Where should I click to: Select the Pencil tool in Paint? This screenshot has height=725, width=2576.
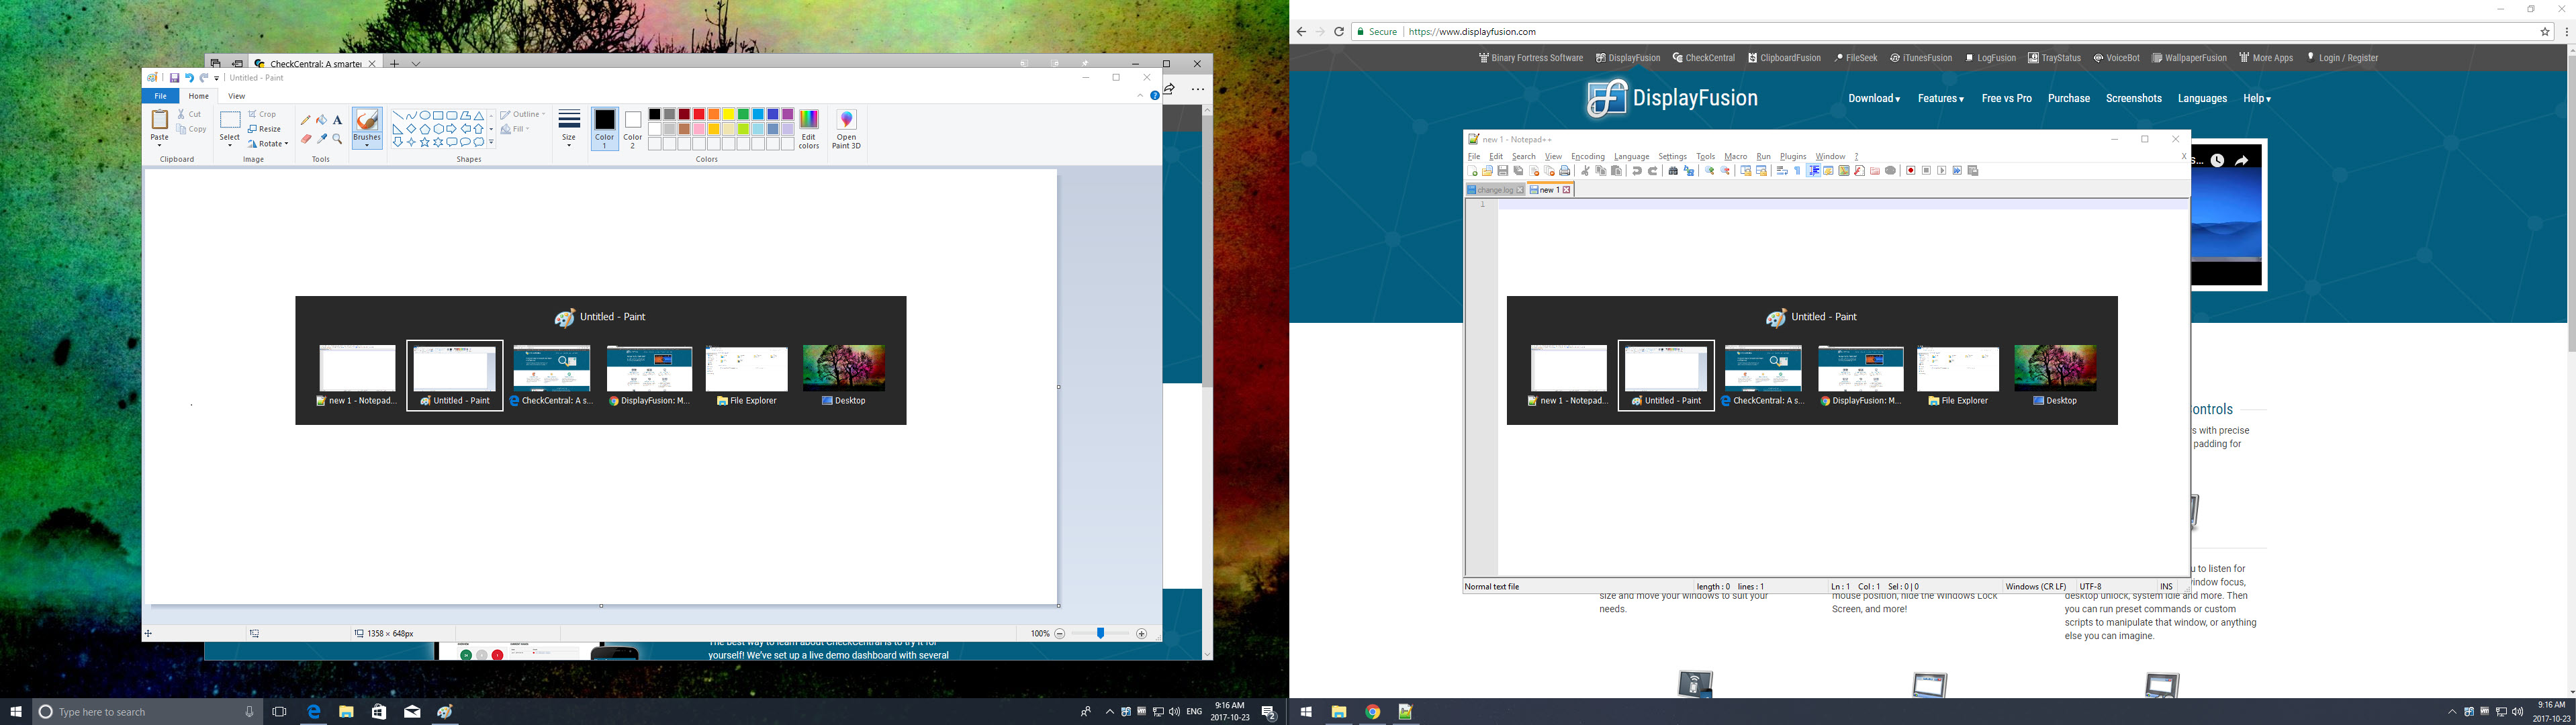pyautogui.click(x=306, y=120)
